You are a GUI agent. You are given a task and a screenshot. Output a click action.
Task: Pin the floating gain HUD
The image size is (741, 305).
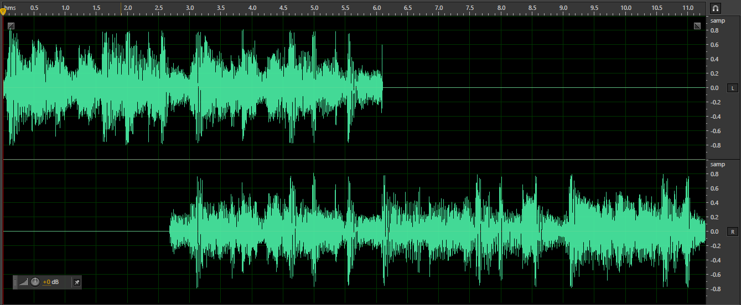(x=76, y=282)
